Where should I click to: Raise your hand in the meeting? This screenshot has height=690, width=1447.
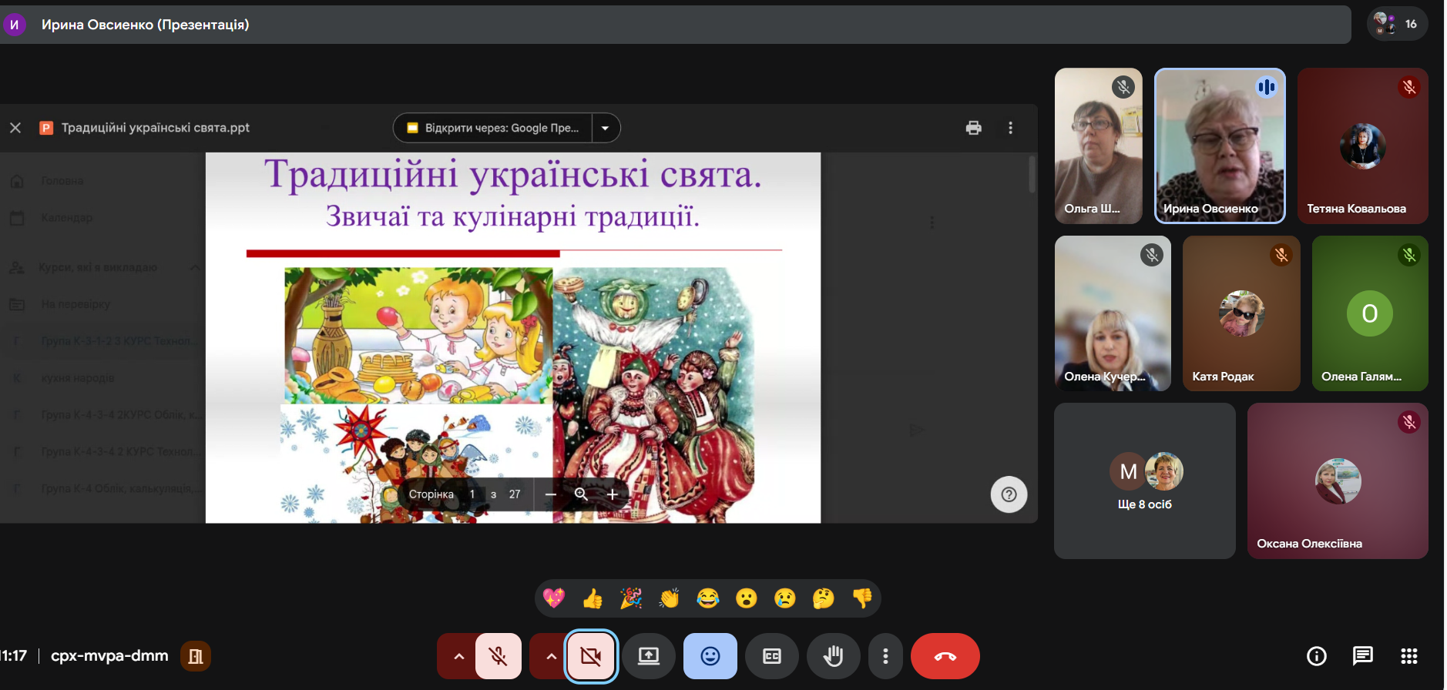click(x=833, y=656)
